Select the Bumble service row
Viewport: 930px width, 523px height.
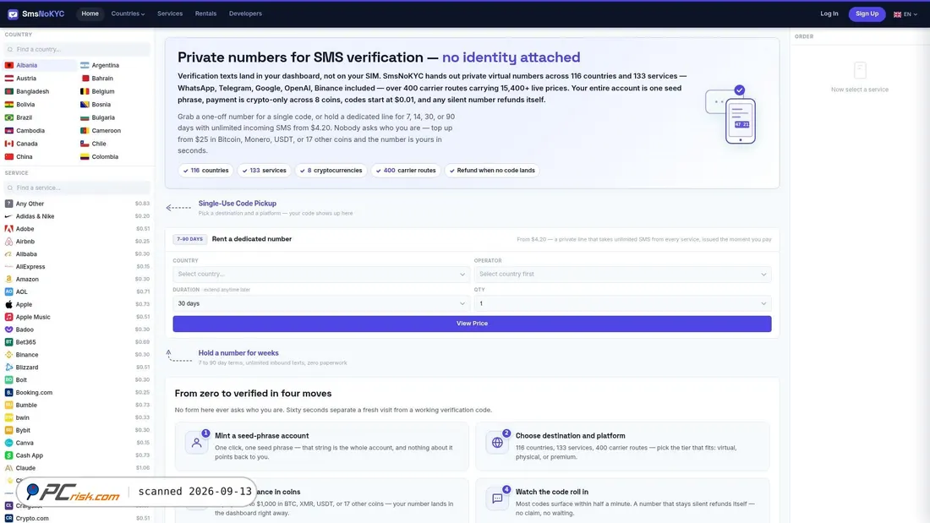pyautogui.click(x=77, y=405)
